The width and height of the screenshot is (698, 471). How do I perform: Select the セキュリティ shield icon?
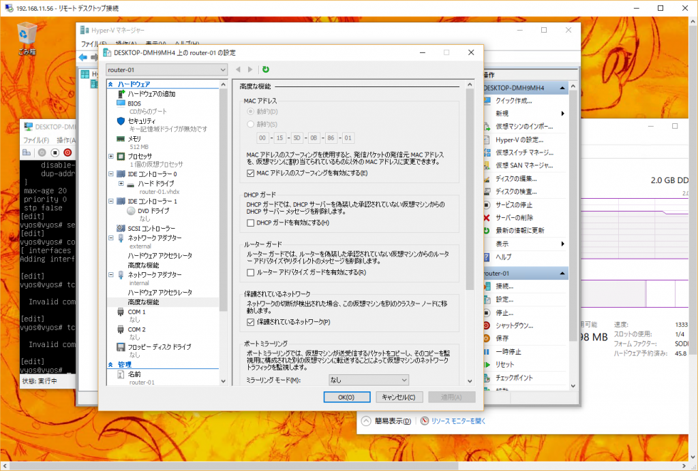click(x=121, y=121)
